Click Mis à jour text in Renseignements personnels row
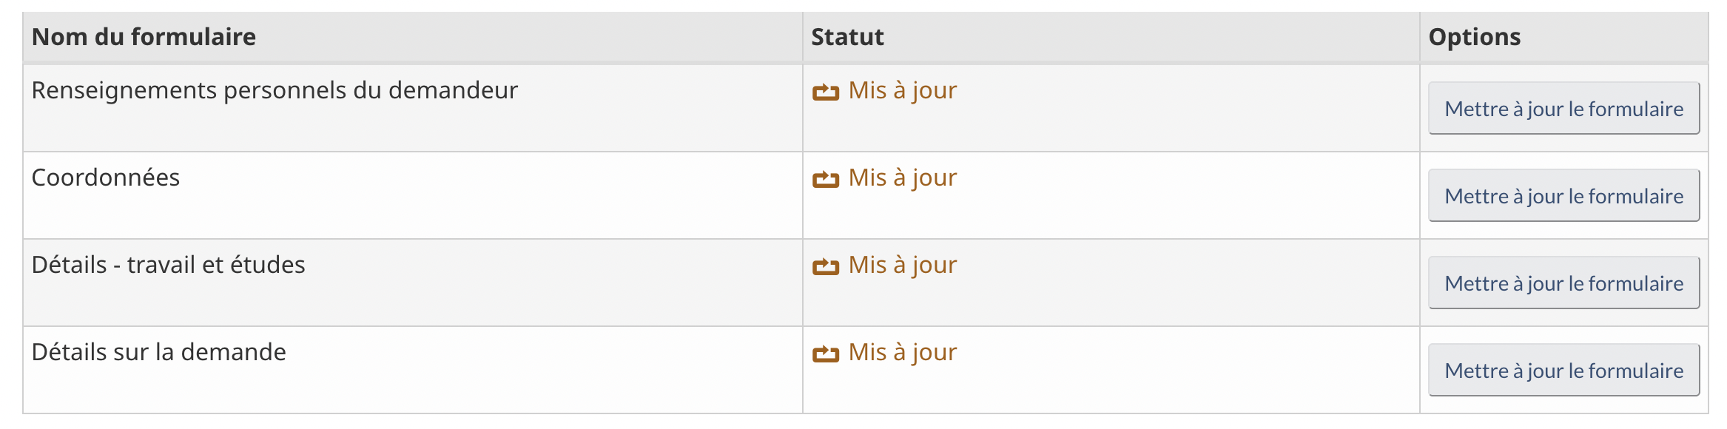 [903, 90]
